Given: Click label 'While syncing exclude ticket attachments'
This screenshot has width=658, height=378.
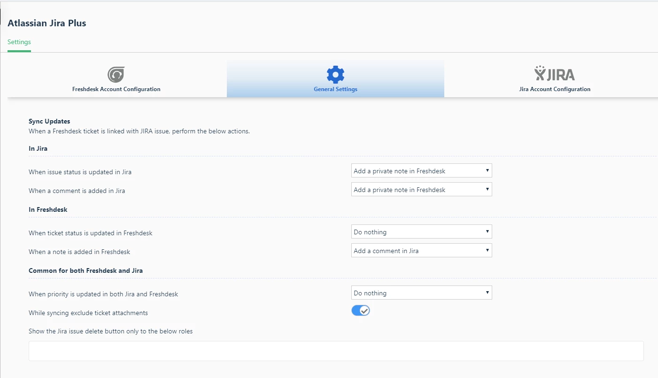Looking at the screenshot, I should (88, 313).
